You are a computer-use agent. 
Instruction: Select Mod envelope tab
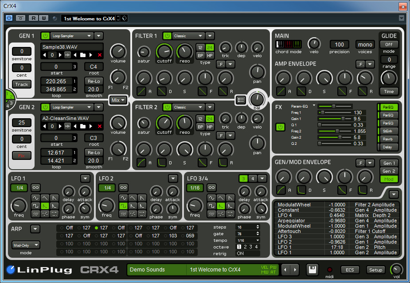point(389,179)
